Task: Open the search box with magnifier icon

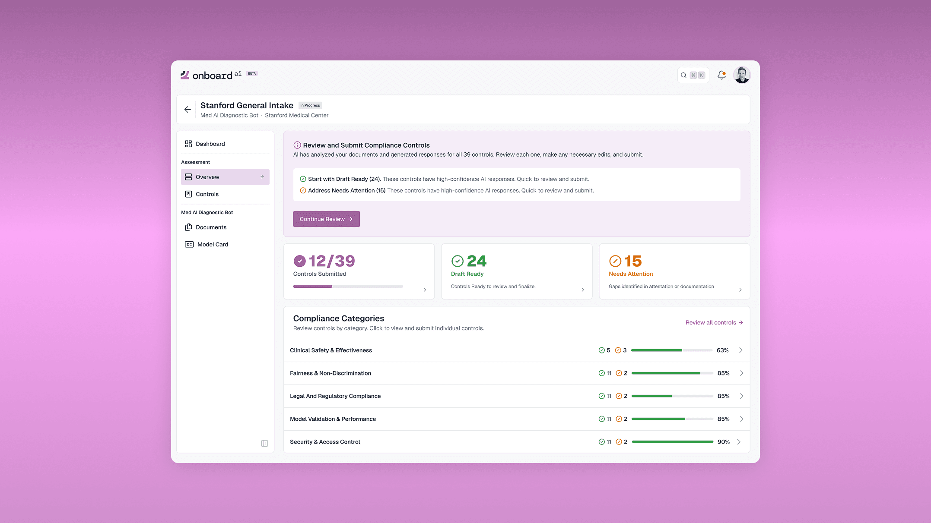Action: (693, 75)
